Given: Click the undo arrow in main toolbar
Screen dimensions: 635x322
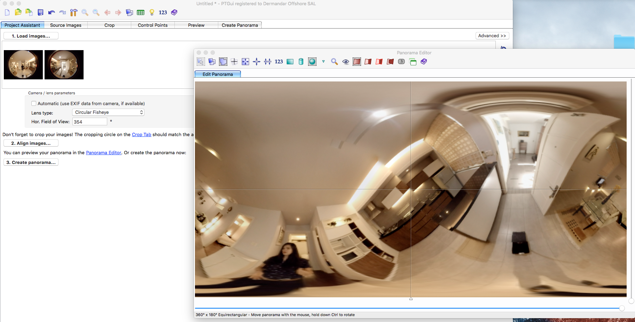Looking at the screenshot, I should point(52,13).
